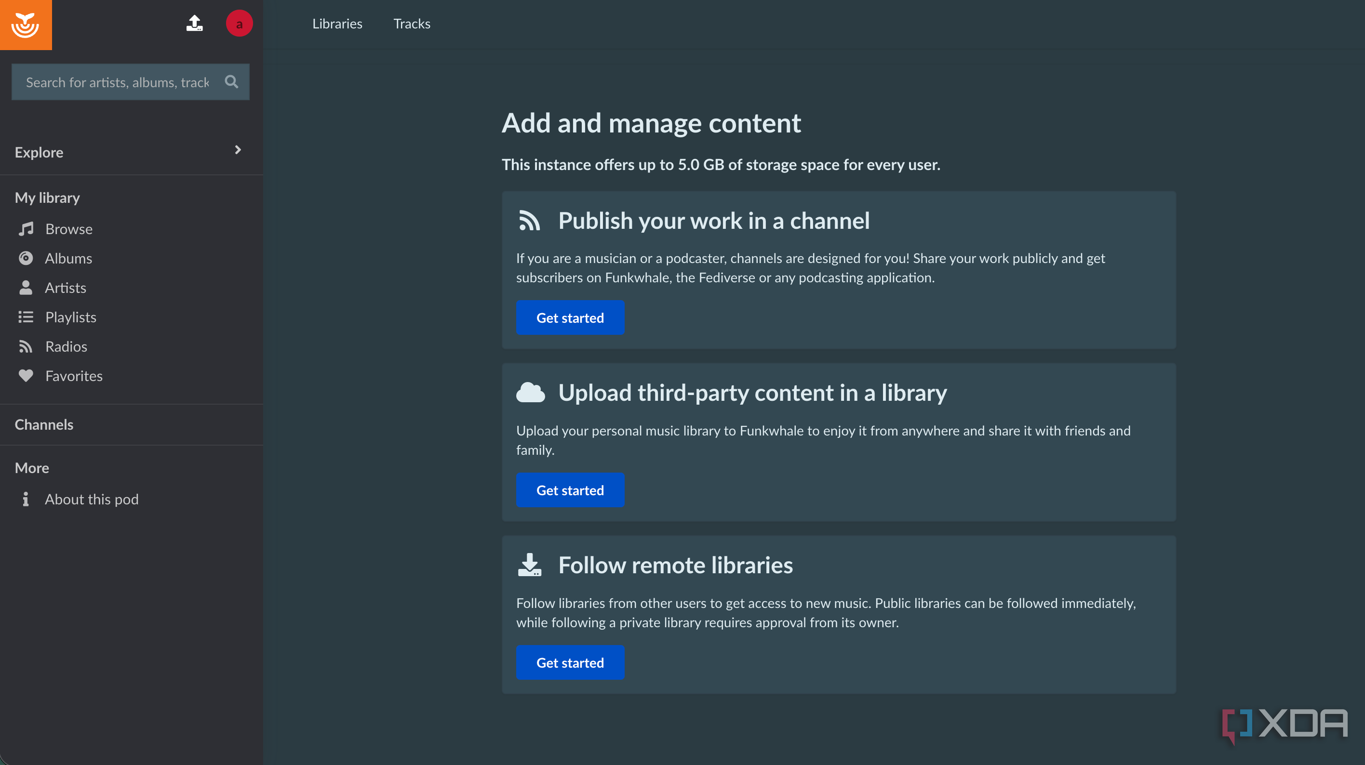Click the Artists person icon
The image size is (1365, 765).
point(26,288)
